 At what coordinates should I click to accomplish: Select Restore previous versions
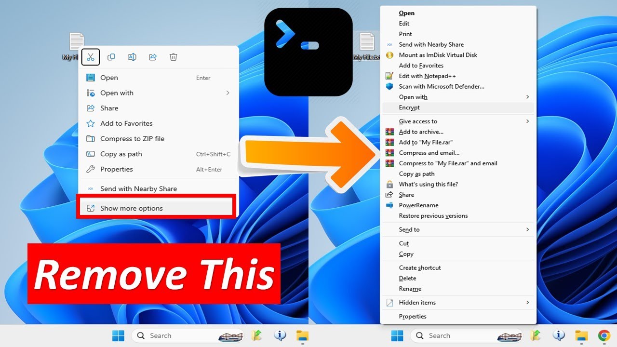458,216
